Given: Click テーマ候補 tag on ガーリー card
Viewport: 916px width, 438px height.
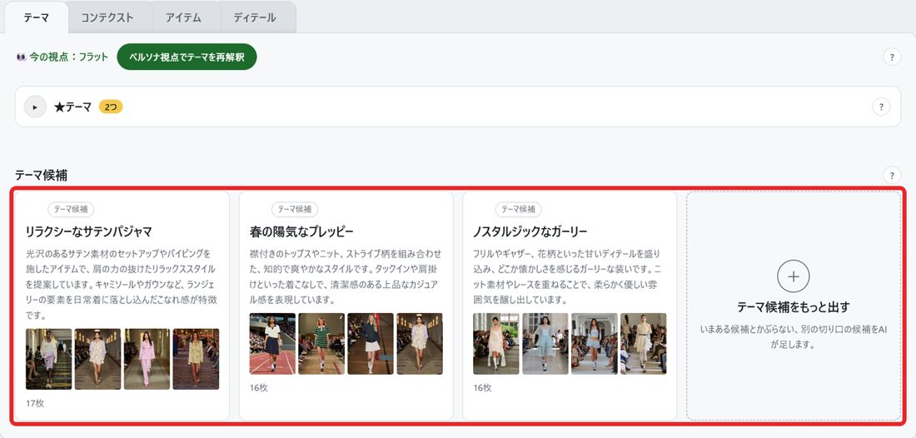Looking at the screenshot, I should [x=518, y=209].
